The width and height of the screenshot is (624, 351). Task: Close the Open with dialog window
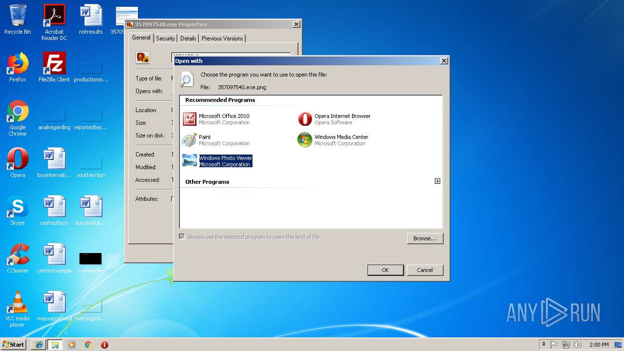(x=444, y=61)
